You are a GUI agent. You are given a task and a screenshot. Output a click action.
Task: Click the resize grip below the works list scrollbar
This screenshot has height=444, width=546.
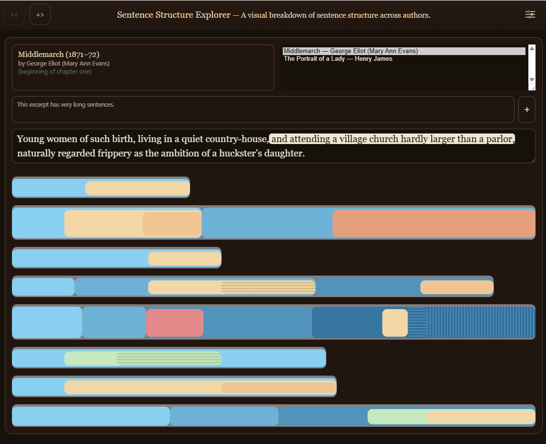(x=532, y=87)
